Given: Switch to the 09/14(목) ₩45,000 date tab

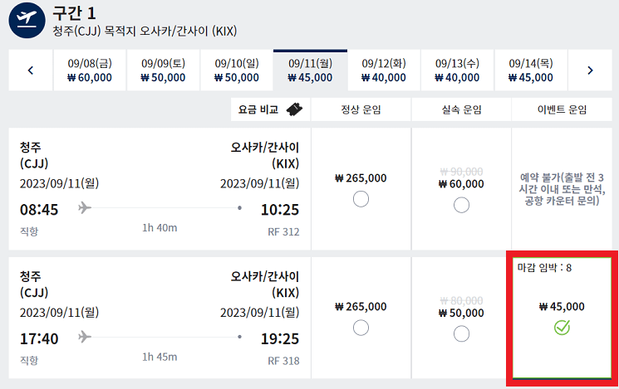Looking at the screenshot, I should 530,71.
